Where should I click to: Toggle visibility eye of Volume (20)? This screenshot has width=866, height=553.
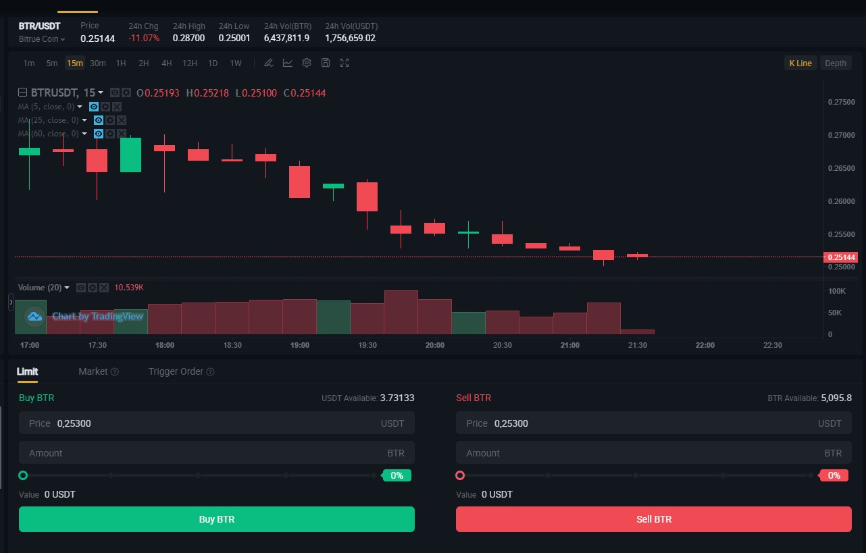(x=81, y=288)
